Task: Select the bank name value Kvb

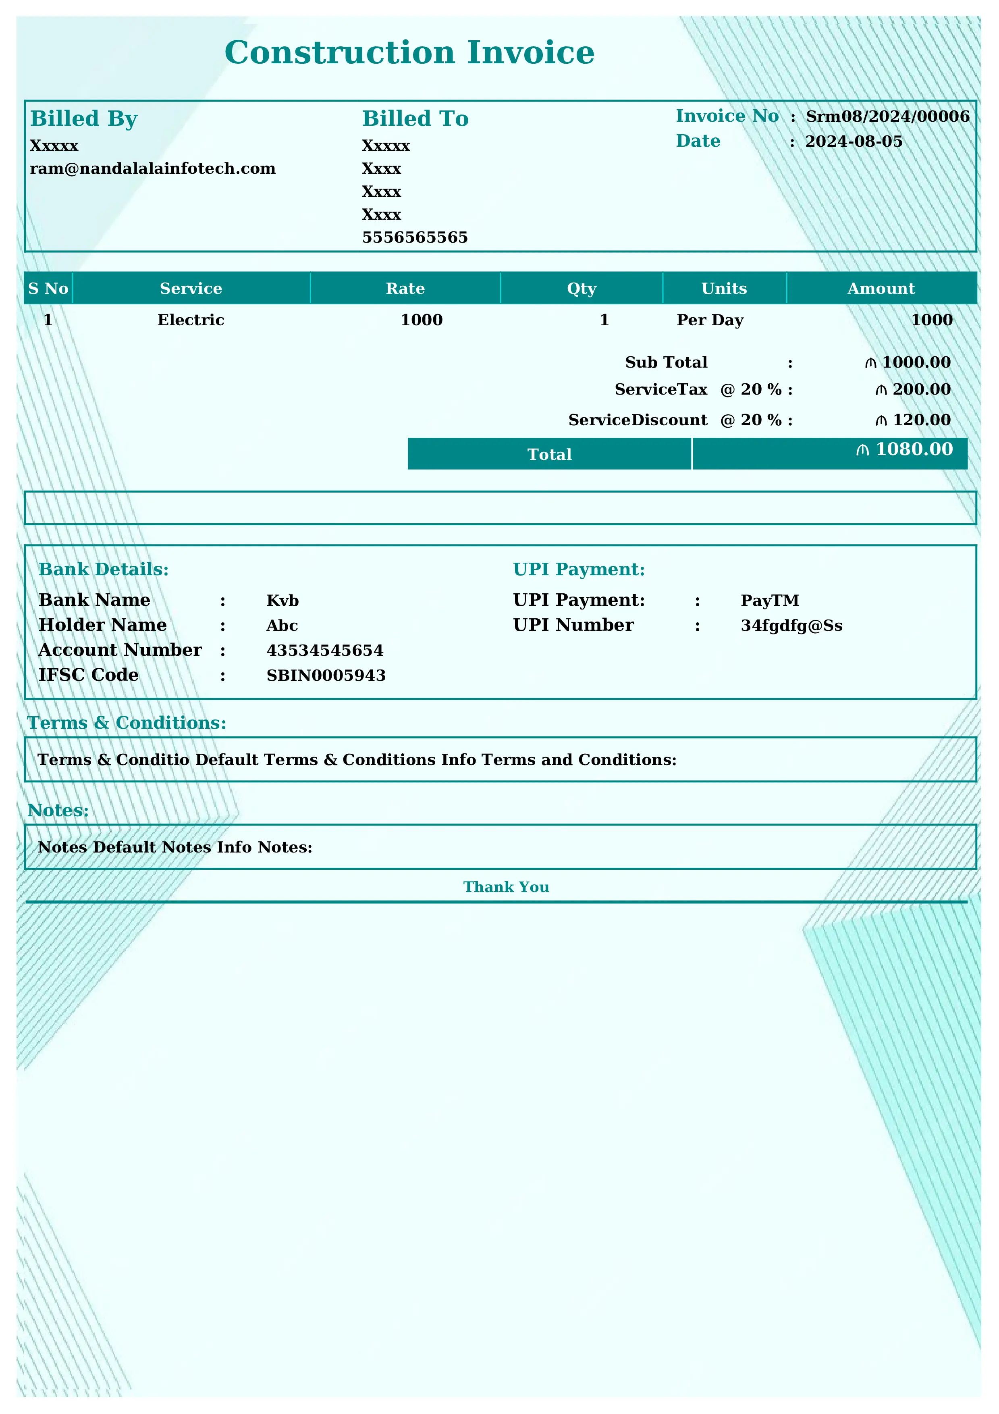Action: (x=282, y=601)
